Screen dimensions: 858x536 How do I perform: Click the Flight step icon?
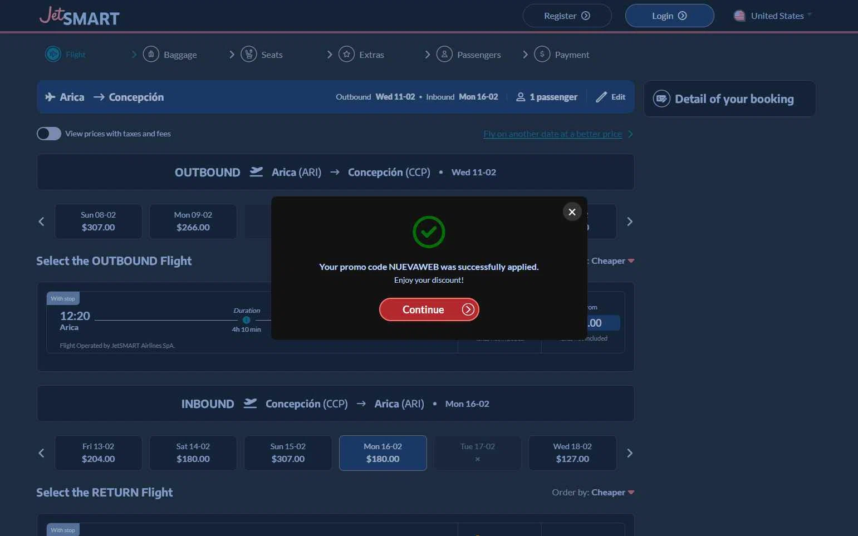pyautogui.click(x=53, y=54)
